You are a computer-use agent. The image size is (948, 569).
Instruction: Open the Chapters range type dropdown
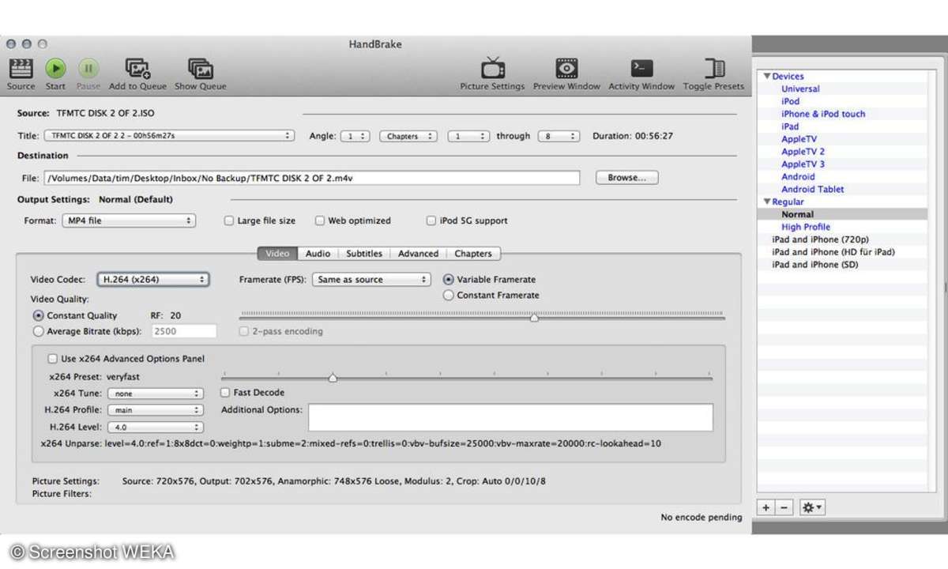tap(408, 136)
